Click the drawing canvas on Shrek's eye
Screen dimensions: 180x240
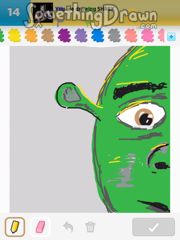click(141, 116)
